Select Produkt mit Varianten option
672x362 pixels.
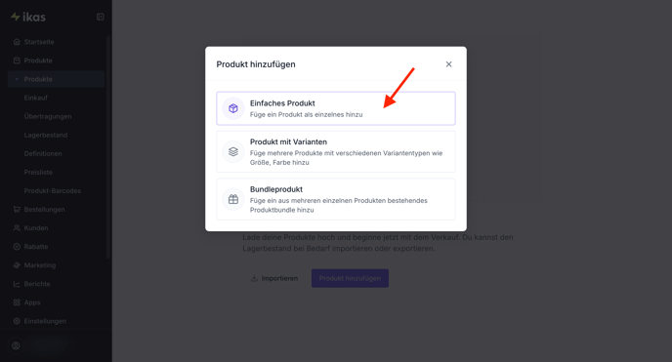(336, 152)
